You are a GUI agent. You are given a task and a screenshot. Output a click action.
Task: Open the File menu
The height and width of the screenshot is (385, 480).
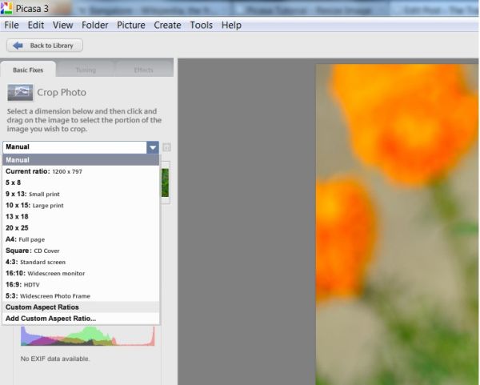pos(11,25)
